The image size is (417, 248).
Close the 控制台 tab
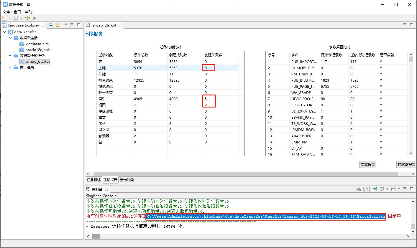click(x=106, y=189)
